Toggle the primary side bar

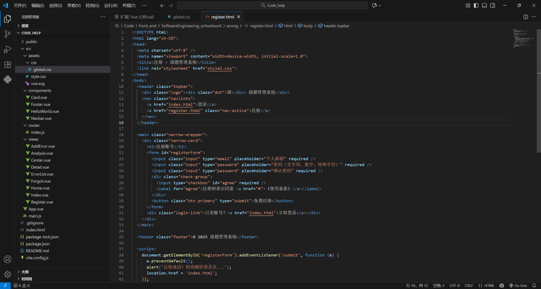pos(476,5)
